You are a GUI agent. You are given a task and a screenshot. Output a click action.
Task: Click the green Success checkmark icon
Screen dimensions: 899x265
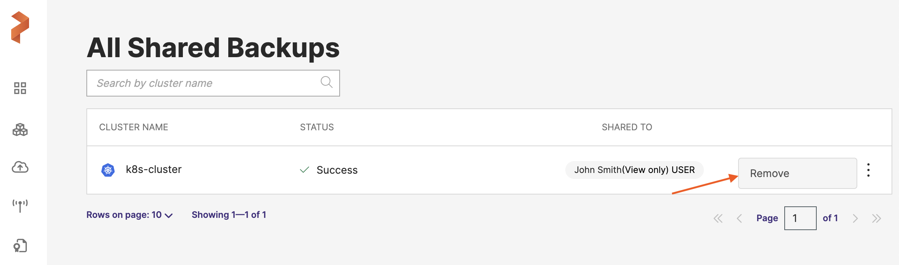click(305, 170)
